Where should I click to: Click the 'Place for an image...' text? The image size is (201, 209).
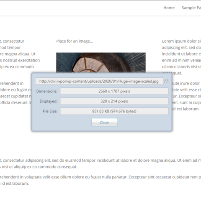[75, 41]
